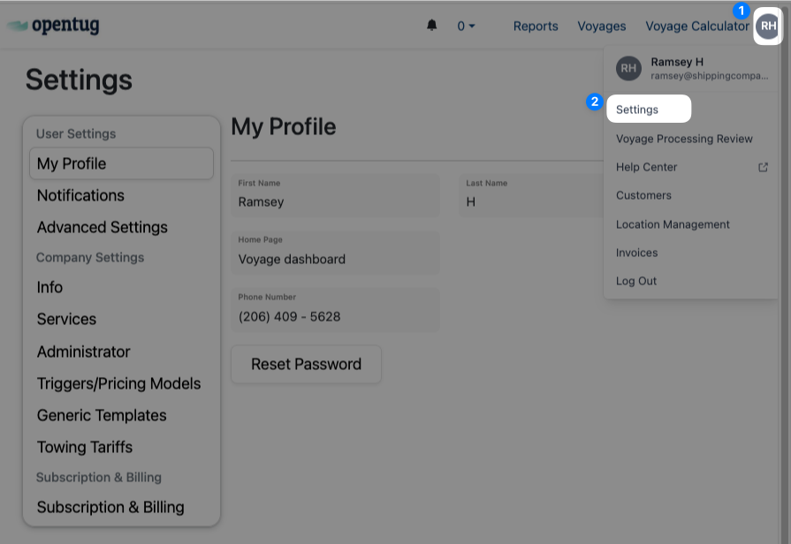Screen dimensions: 791x544
Task: Open the Home Page dropdown field
Action: tap(335, 253)
